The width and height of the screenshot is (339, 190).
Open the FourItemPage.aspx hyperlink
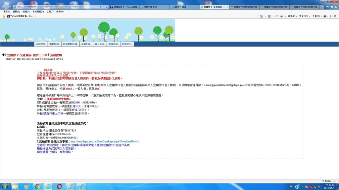[x=105, y=142]
